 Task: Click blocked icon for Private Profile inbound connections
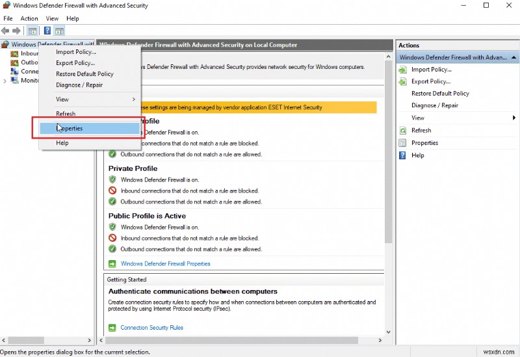(x=112, y=191)
